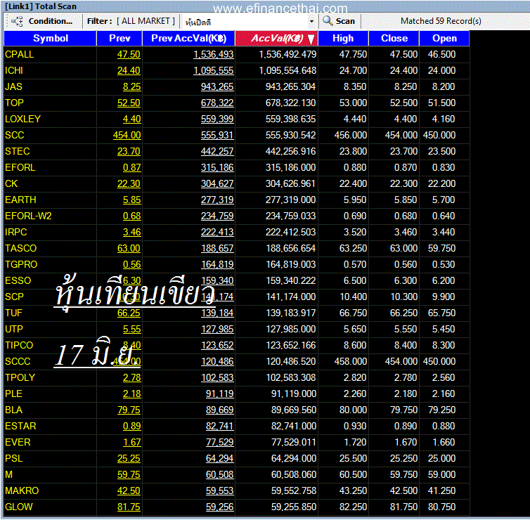530x520 pixels.
Task: Click CK Prev AccVal 304,627
Action: pos(217,184)
